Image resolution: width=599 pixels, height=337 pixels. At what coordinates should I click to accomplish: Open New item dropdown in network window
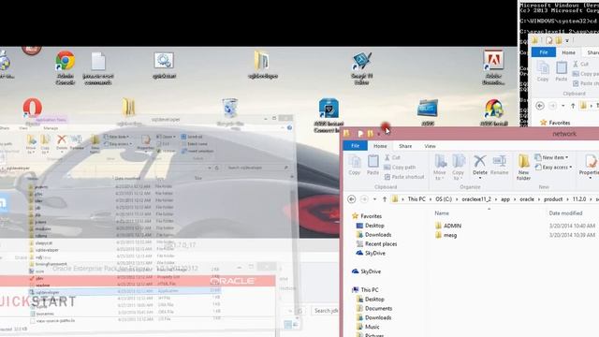pyautogui.click(x=551, y=157)
